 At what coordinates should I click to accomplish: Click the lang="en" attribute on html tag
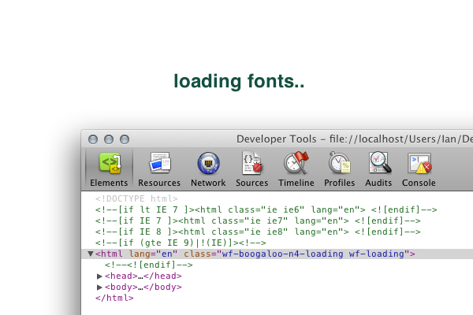[x=153, y=254]
